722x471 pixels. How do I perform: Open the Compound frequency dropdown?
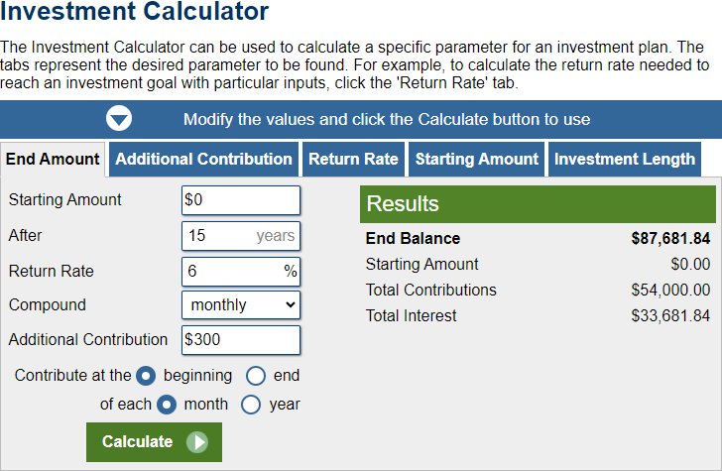click(x=241, y=304)
